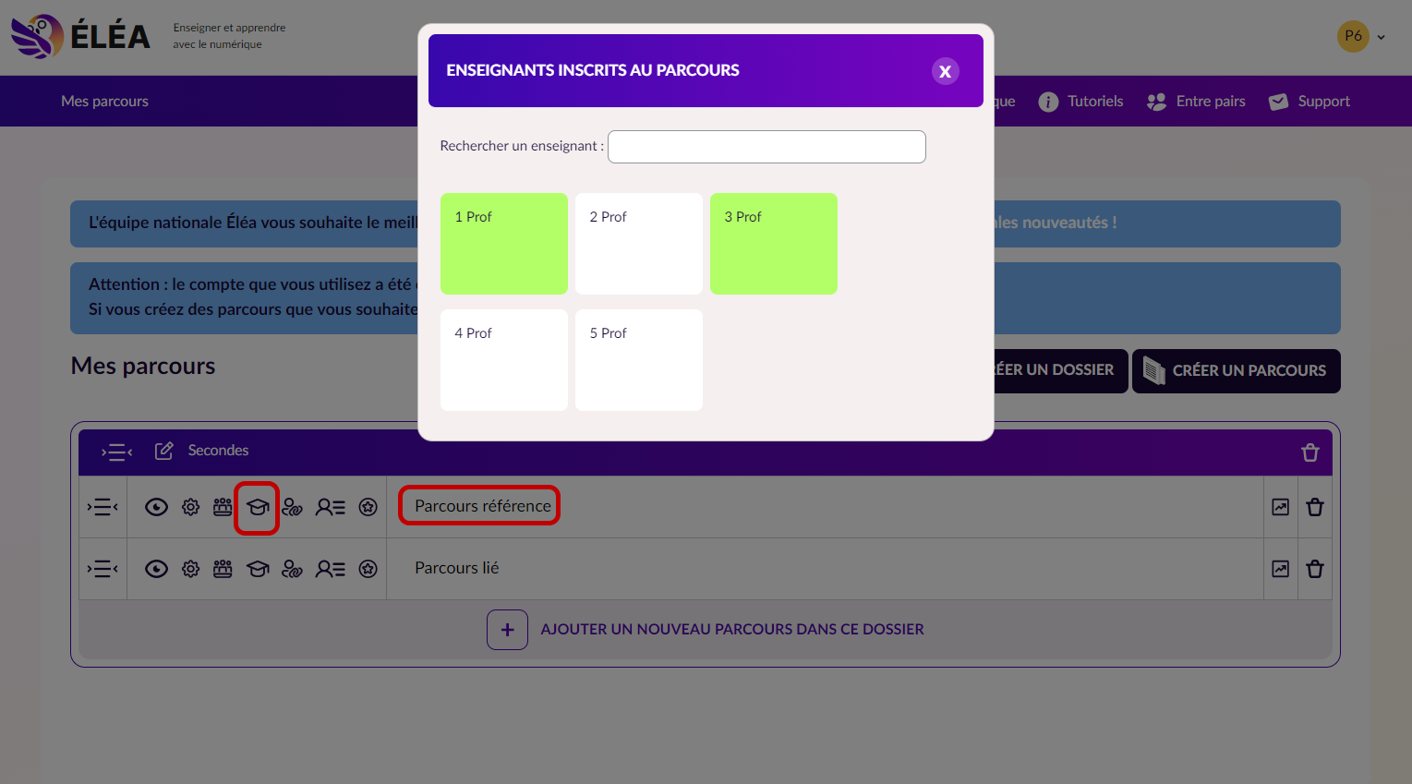Click the Entre pairs people icon
The height and width of the screenshot is (784, 1412).
click(x=1156, y=102)
